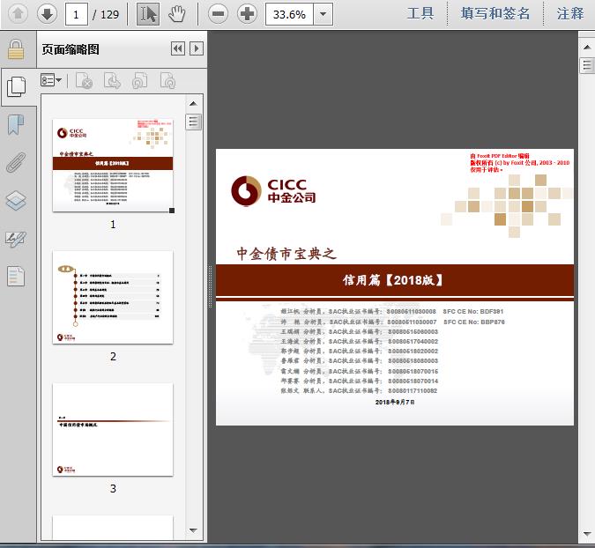The height and width of the screenshot is (548, 595).
Task: Open the zoom percentage dropdown arrow
Action: tap(323, 14)
